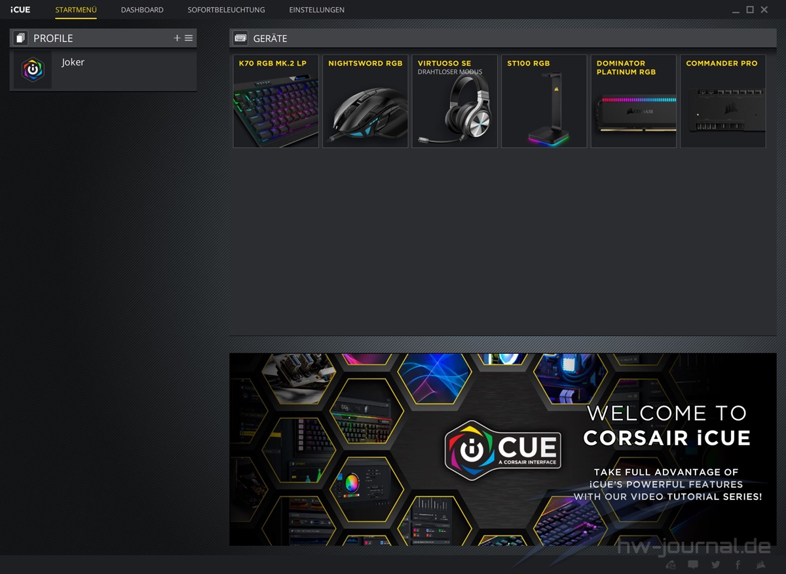786x574 pixels.
Task: Maximize the iCUE window
Action: [x=750, y=10]
